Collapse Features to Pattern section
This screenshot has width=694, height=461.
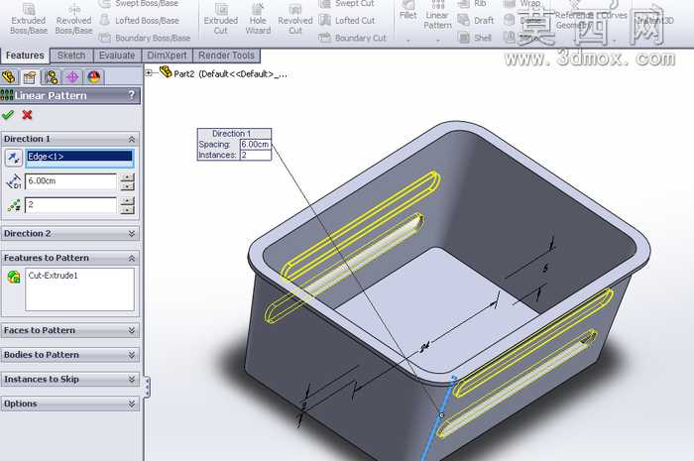click(x=132, y=258)
